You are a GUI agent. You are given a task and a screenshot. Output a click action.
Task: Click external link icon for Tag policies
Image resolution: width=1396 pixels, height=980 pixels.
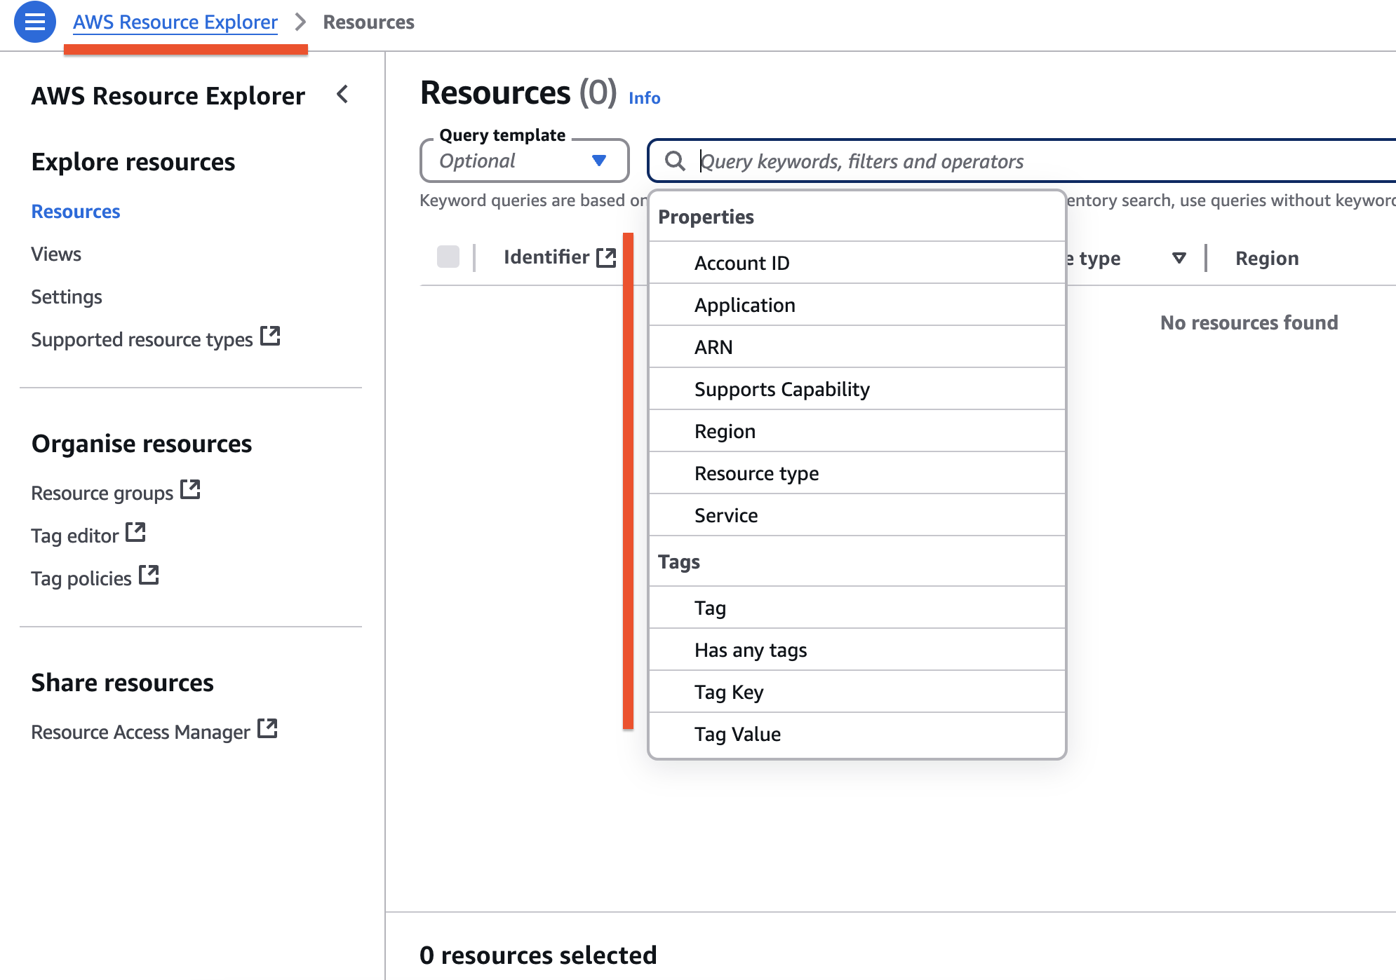(x=149, y=576)
